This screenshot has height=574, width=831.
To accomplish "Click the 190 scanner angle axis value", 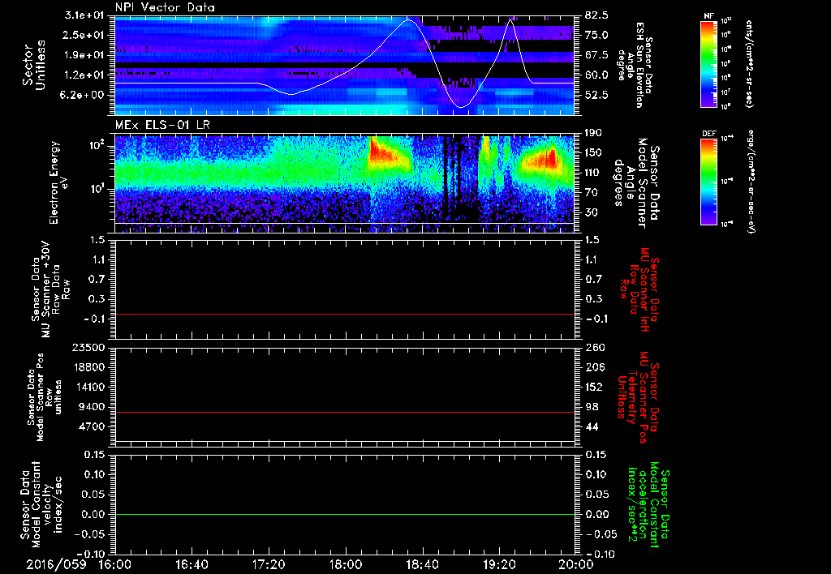I will 593,133.
